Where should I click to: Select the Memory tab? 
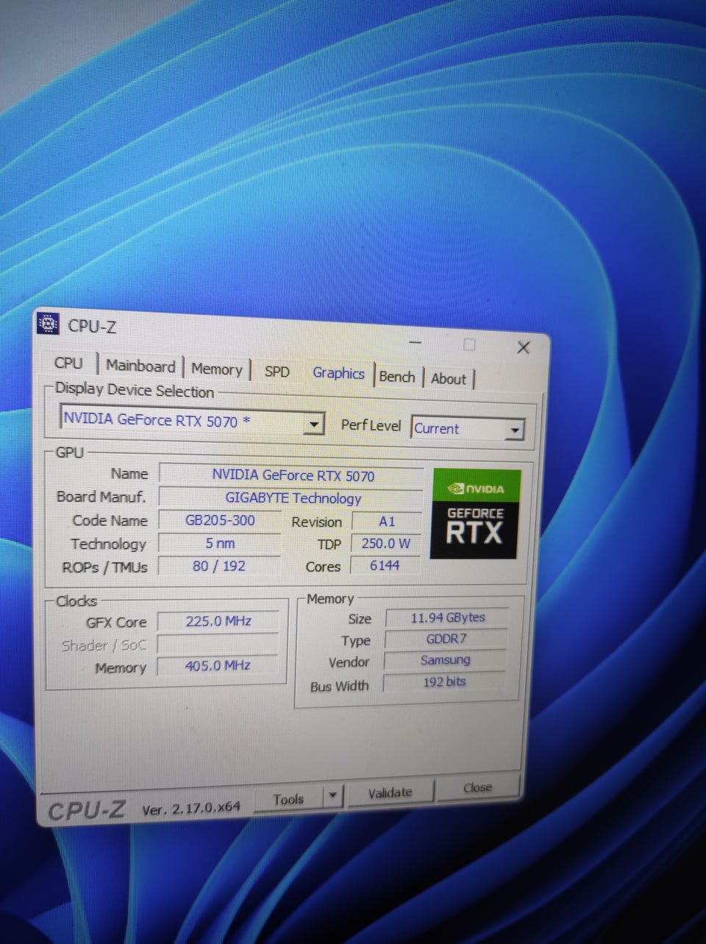[x=216, y=369]
